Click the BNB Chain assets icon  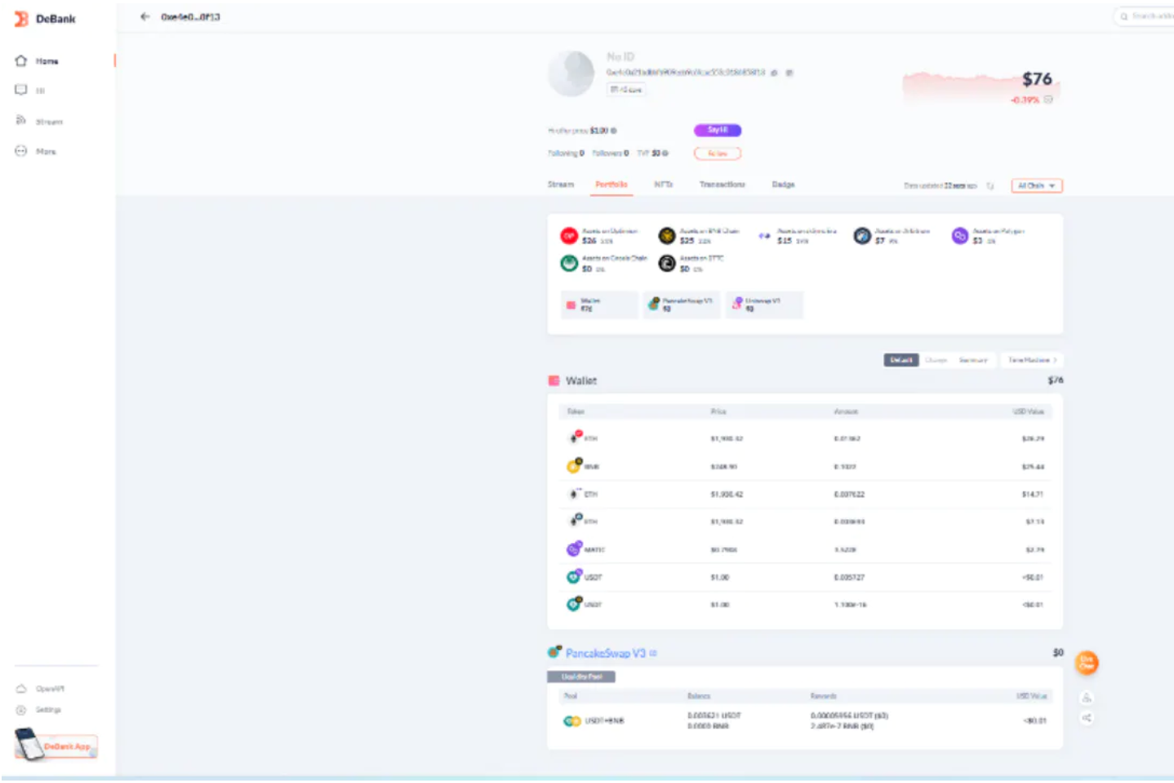click(667, 236)
